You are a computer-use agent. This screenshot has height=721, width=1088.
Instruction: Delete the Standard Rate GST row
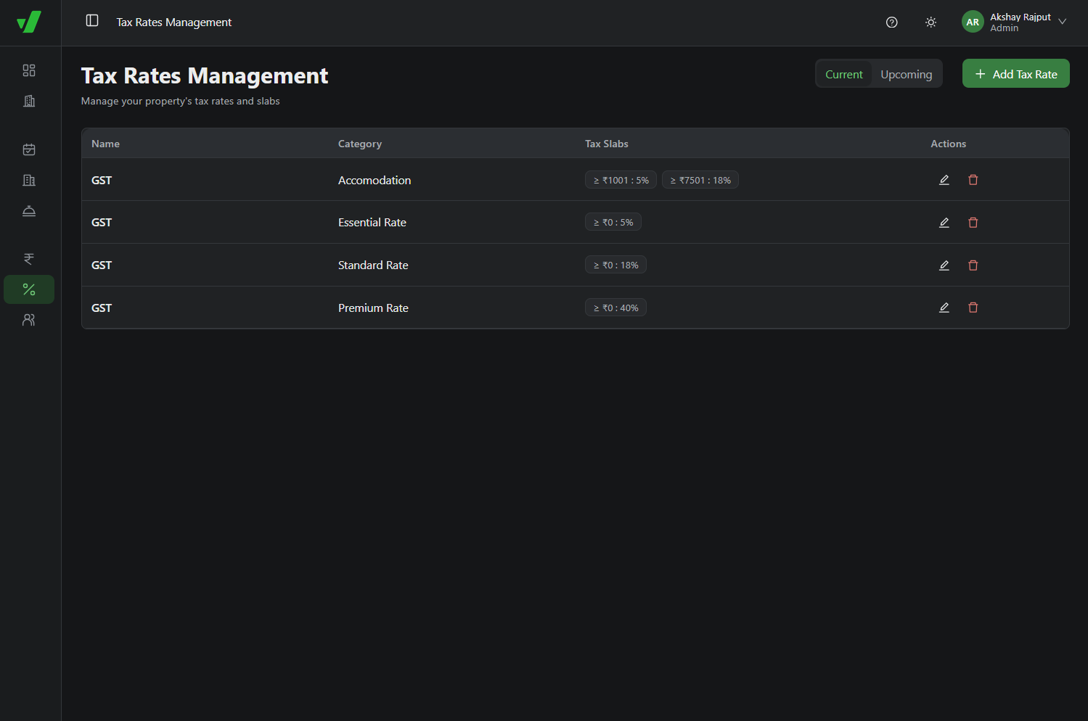[x=973, y=265]
